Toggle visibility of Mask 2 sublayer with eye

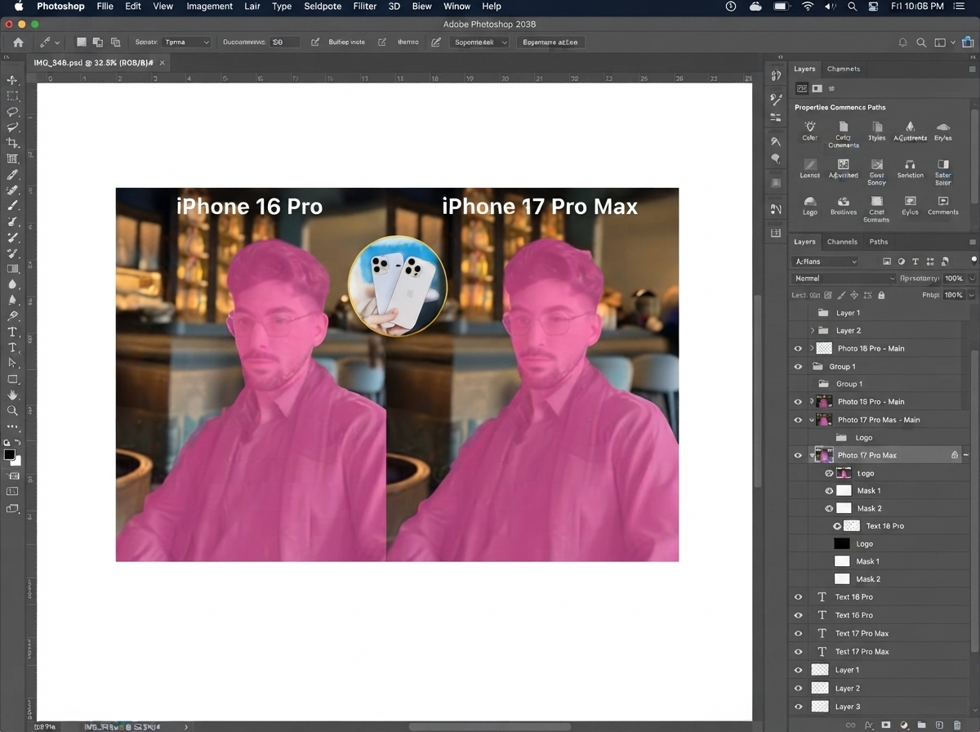pyautogui.click(x=829, y=508)
